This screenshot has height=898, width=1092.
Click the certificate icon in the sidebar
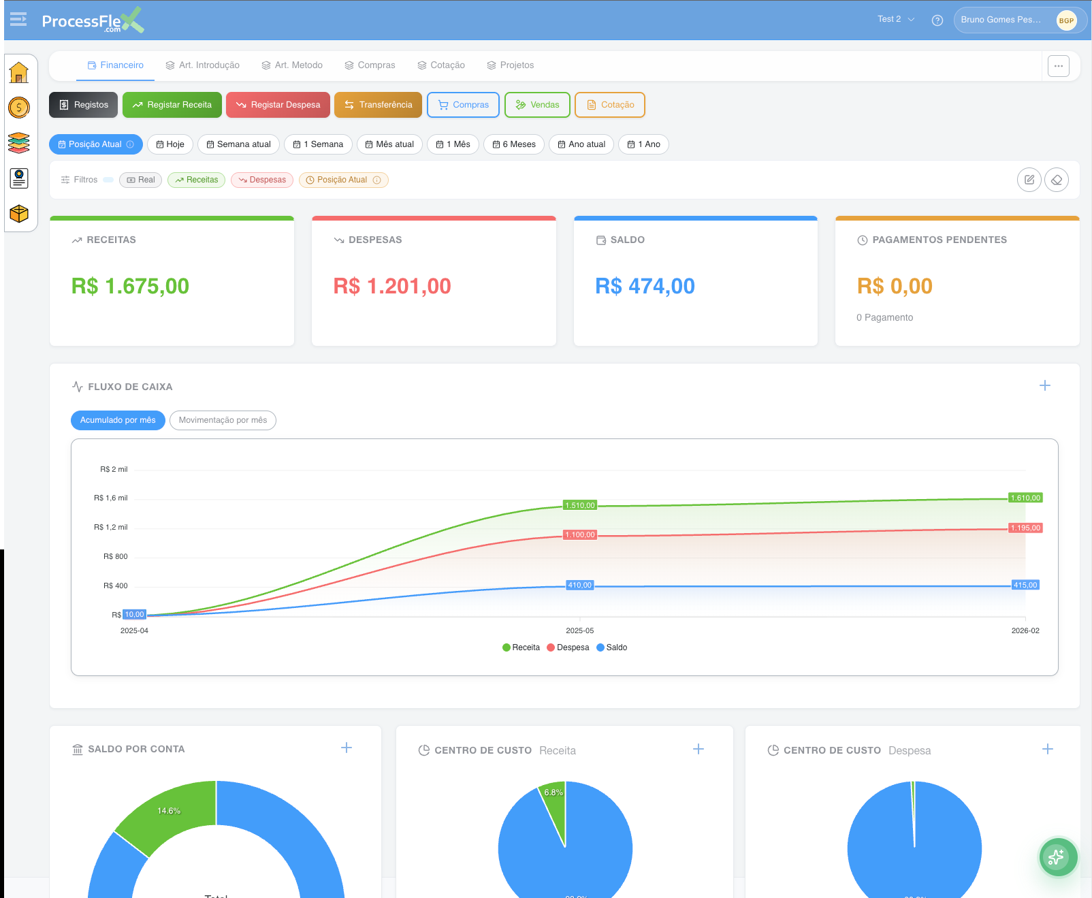pos(19,178)
